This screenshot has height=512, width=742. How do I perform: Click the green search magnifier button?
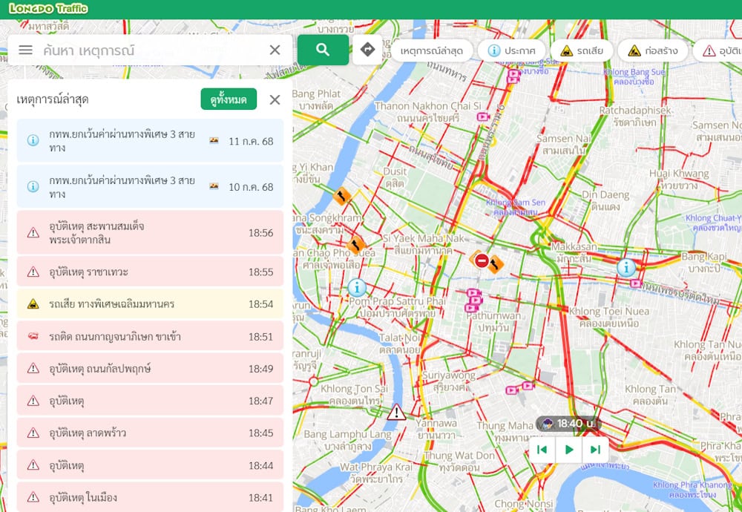pyautogui.click(x=323, y=50)
